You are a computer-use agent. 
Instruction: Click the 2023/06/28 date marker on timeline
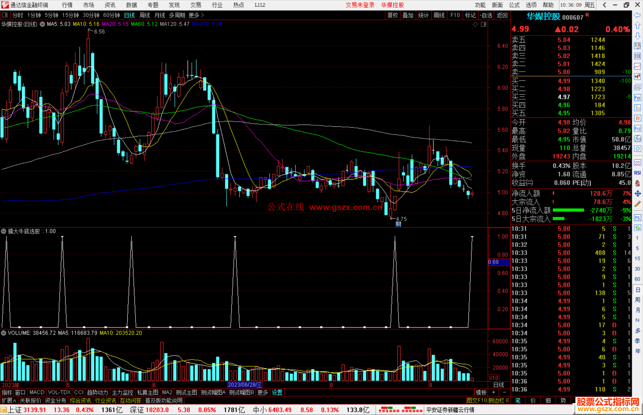(244, 385)
